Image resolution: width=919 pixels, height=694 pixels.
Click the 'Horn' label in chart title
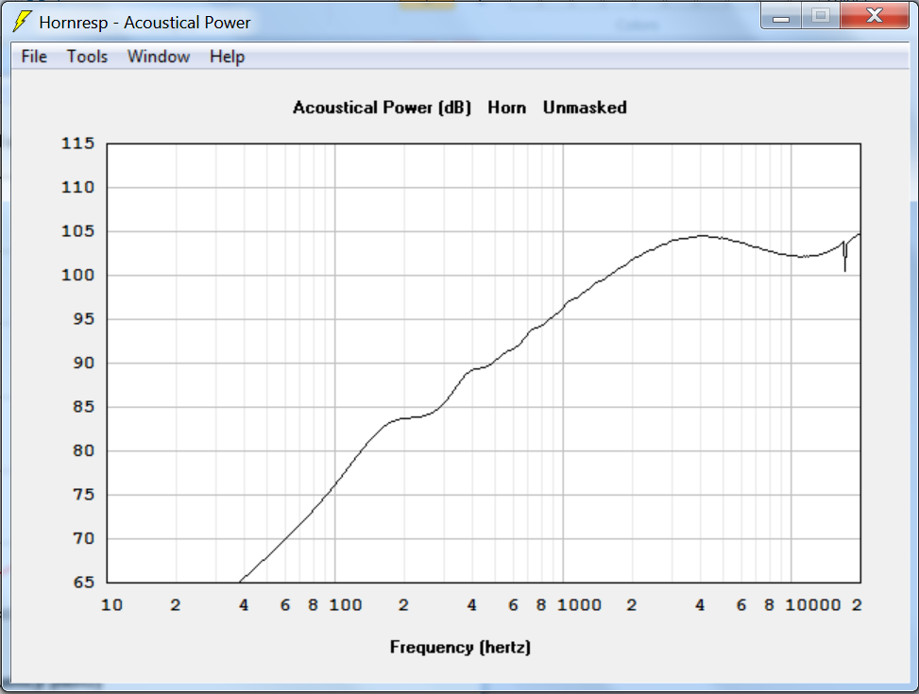(x=507, y=108)
